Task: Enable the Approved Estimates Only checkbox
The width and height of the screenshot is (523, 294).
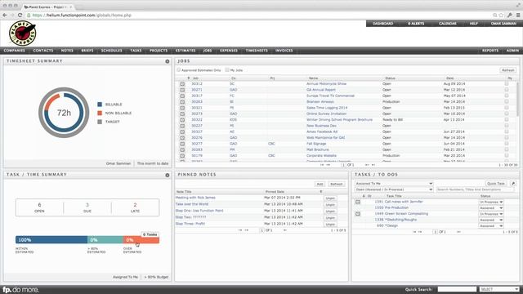Action: (179, 70)
